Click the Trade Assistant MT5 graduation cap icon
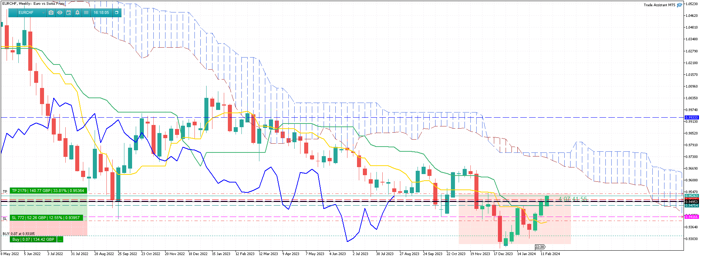The width and height of the screenshot is (703, 258). click(680, 5)
